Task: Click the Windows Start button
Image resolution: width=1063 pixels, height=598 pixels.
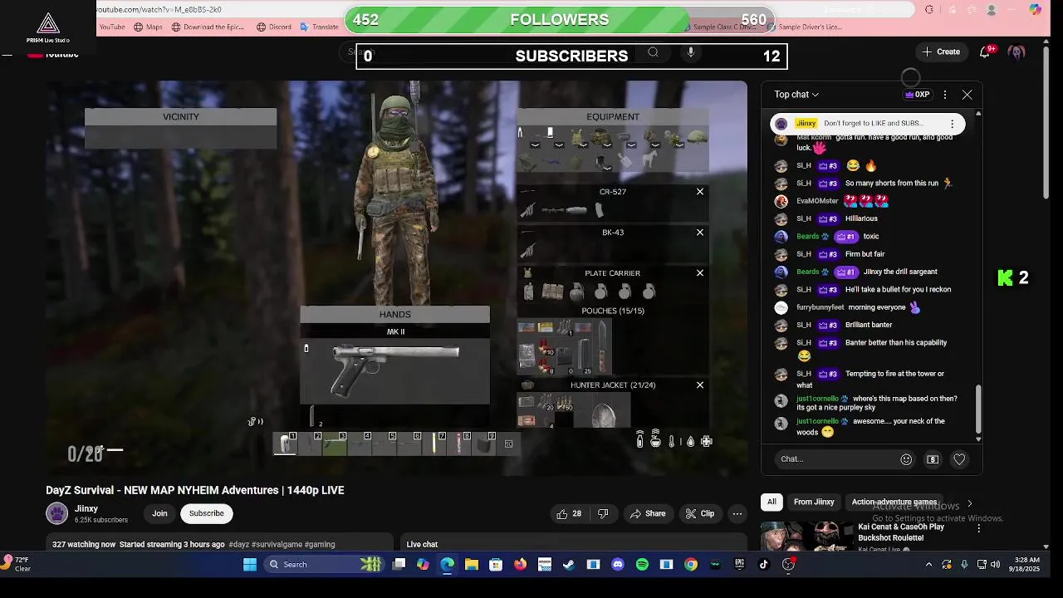Action: click(250, 565)
